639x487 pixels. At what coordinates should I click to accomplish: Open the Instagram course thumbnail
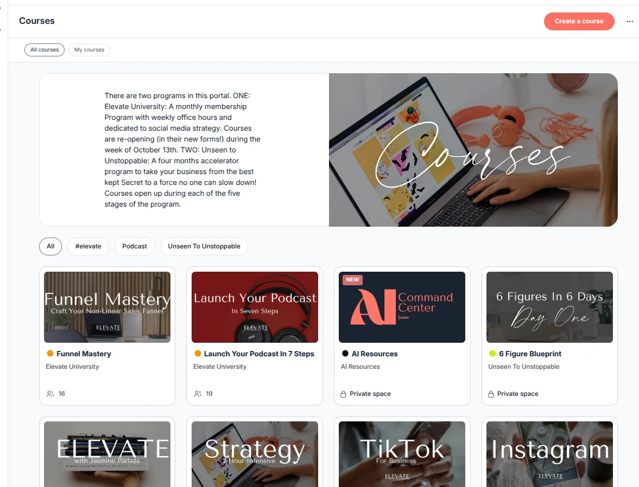pos(549,454)
